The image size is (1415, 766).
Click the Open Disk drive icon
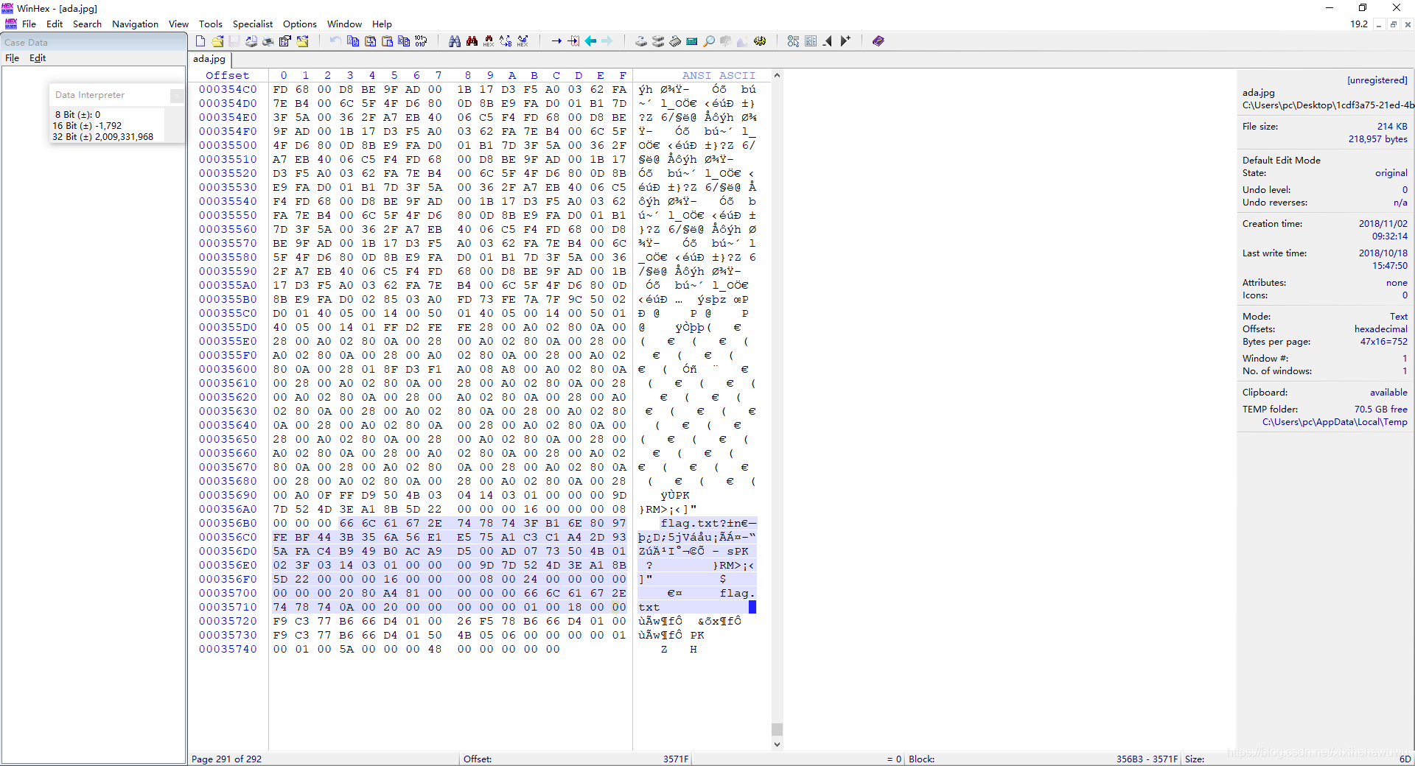coord(640,41)
